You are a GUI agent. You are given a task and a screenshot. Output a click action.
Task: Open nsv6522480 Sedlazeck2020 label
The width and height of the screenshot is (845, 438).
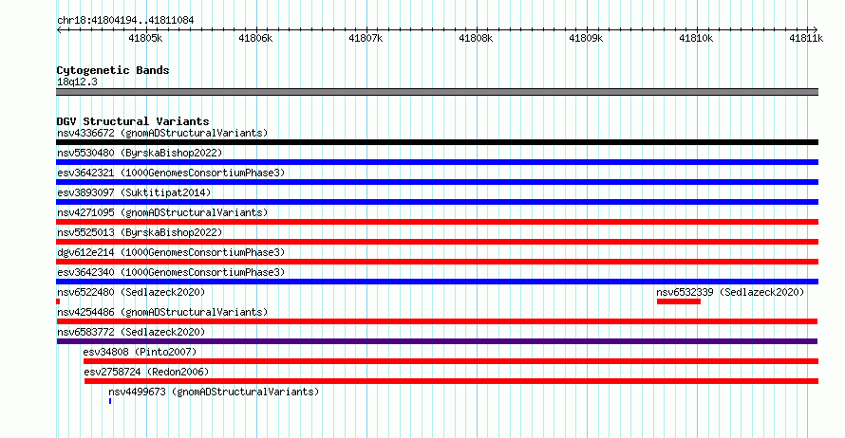131,292
